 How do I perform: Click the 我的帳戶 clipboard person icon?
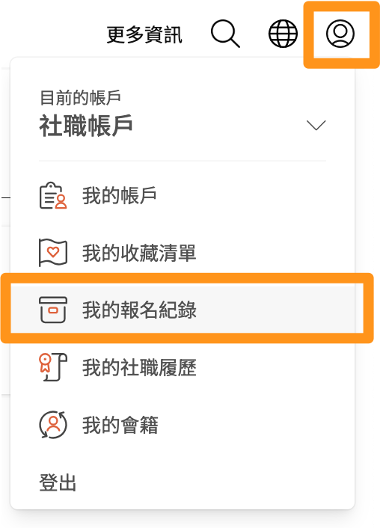tap(53, 196)
